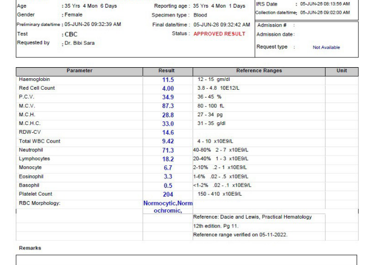The width and height of the screenshot is (372, 265).
Task: Click reference range 36 - 45 %
Action: (209, 97)
